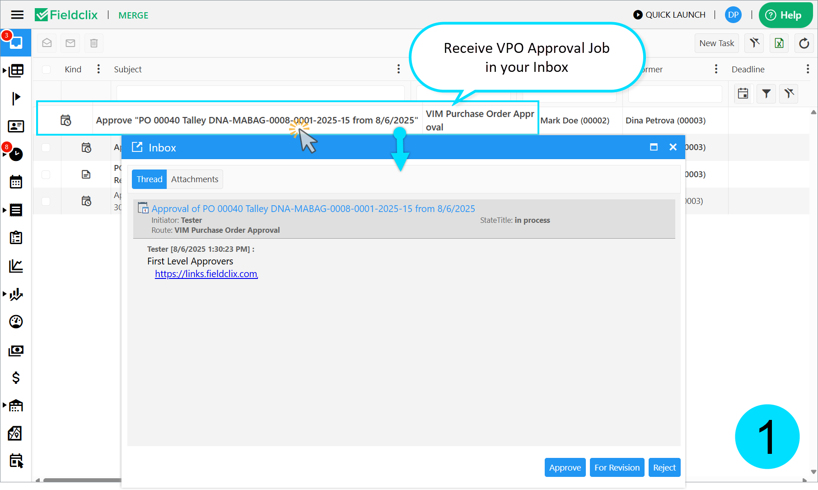Switch to the Thread tab
818x490 pixels.
[150, 179]
